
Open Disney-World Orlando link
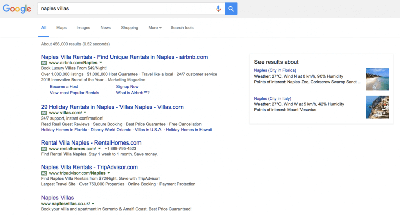111,130
